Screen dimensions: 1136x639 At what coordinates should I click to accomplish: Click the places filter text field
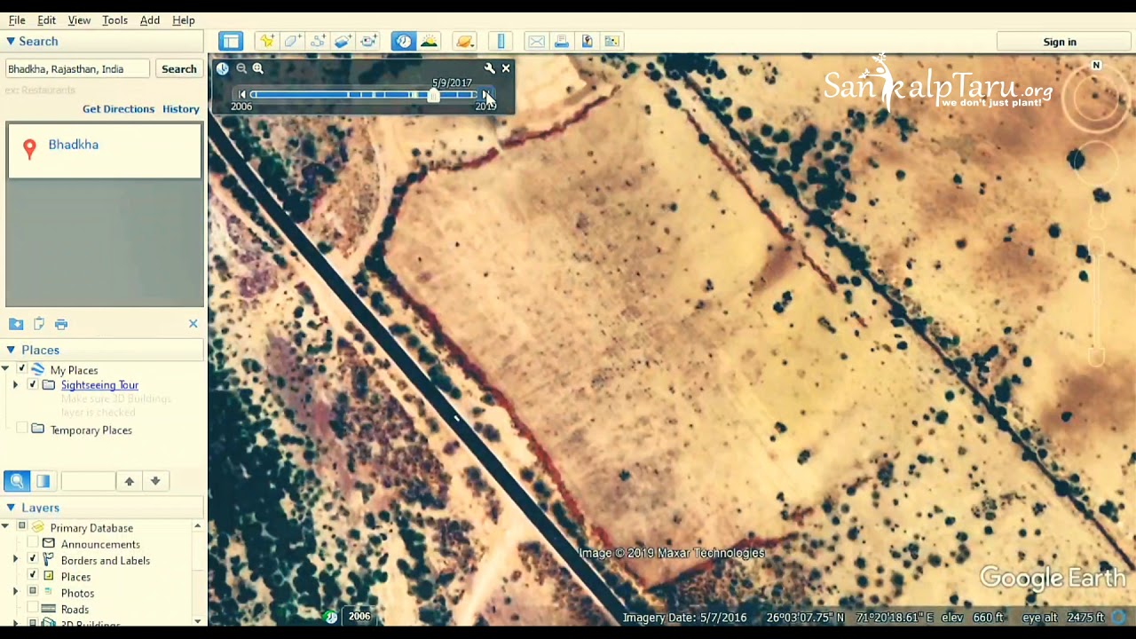[x=88, y=481]
